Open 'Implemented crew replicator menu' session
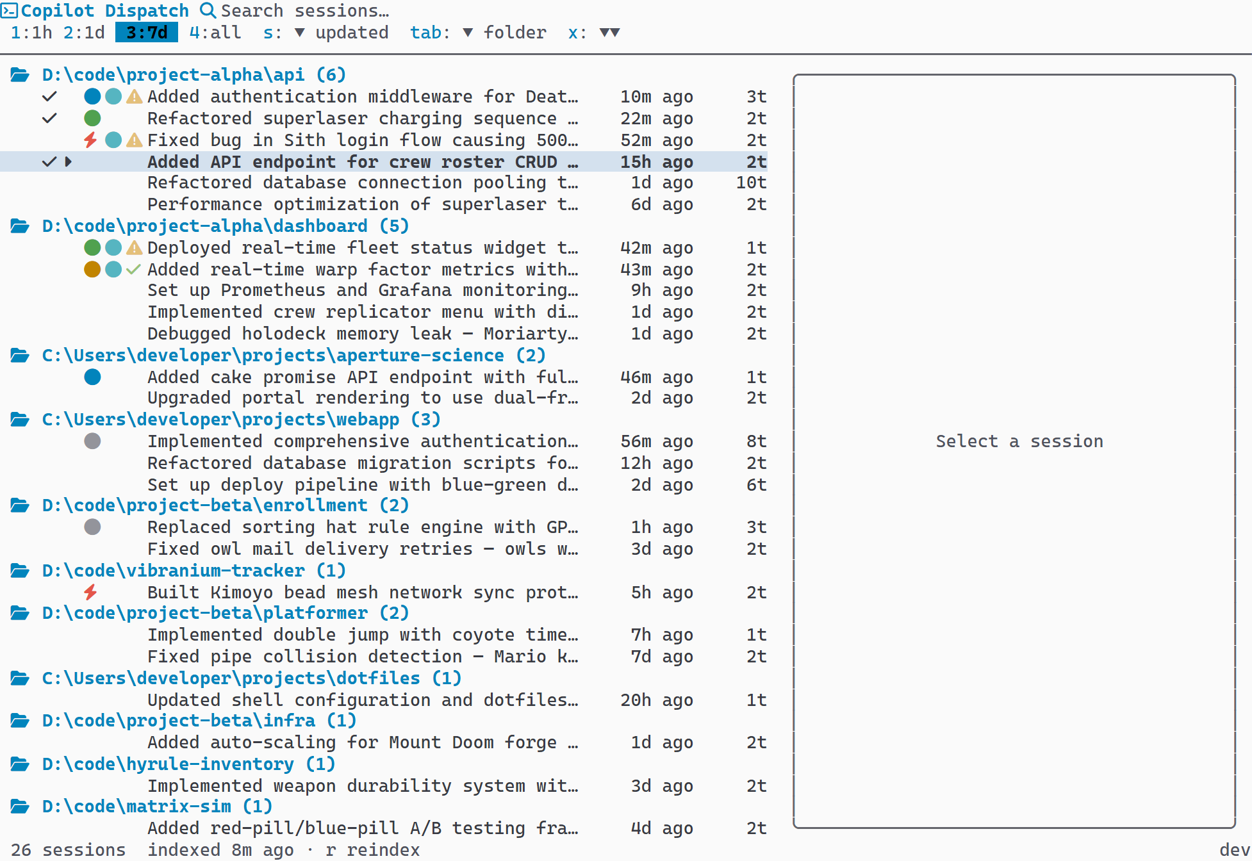This screenshot has width=1252, height=861. coord(384,312)
